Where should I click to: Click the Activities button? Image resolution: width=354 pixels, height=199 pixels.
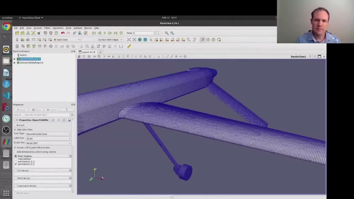7,18
